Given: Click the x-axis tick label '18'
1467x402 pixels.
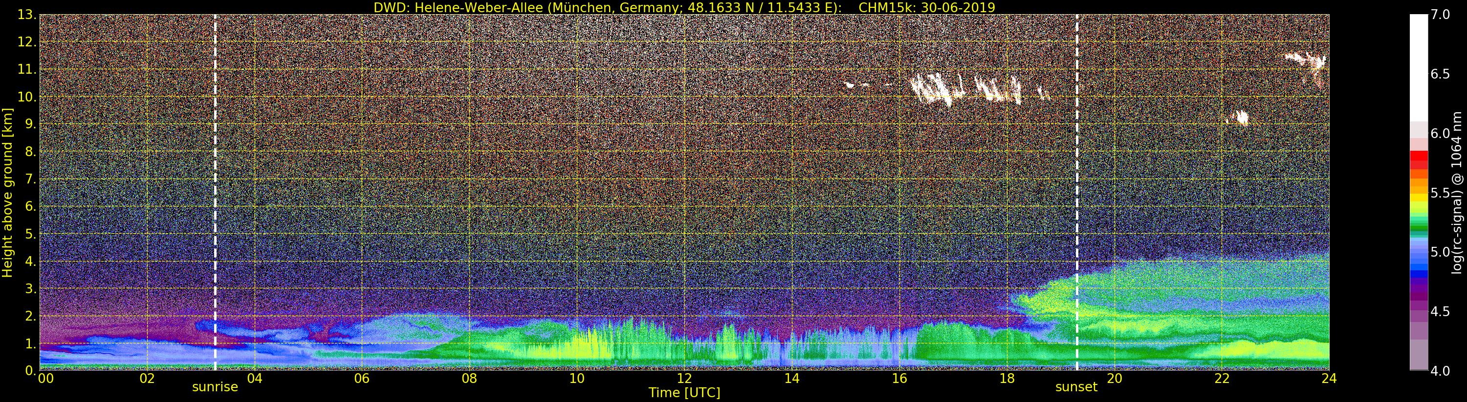Looking at the screenshot, I should pos(1007,378).
